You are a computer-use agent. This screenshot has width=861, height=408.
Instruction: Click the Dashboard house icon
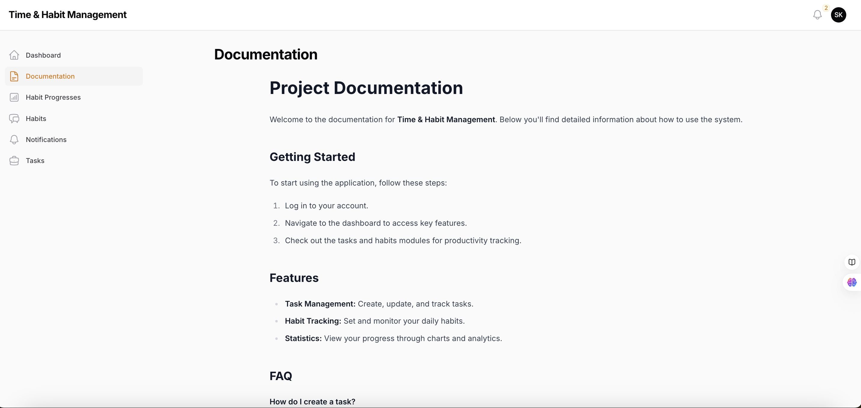[14, 55]
